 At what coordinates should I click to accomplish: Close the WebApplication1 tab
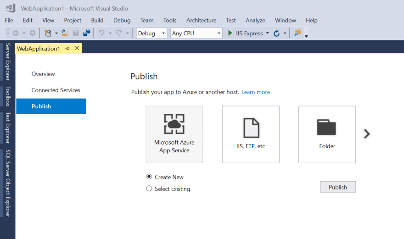pyautogui.click(x=77, y=48)
